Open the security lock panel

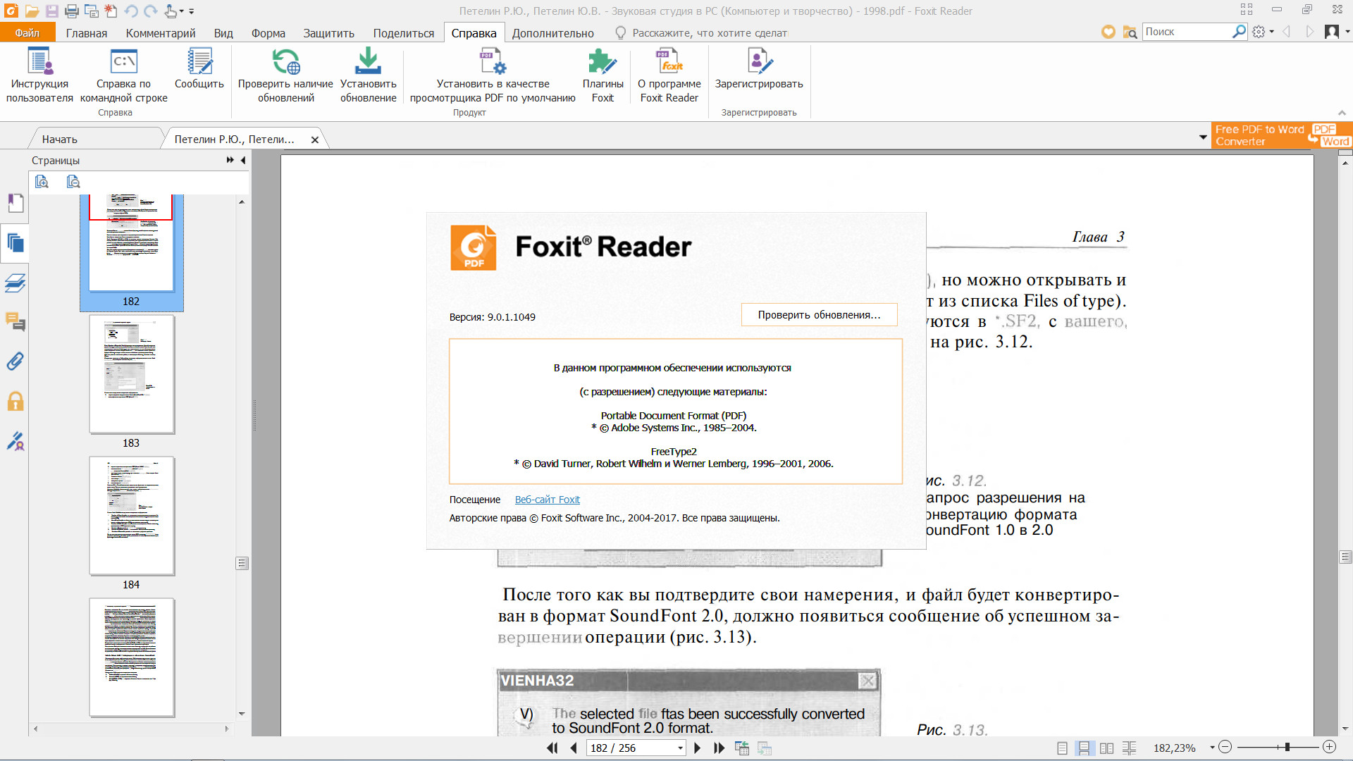[16, 402]
